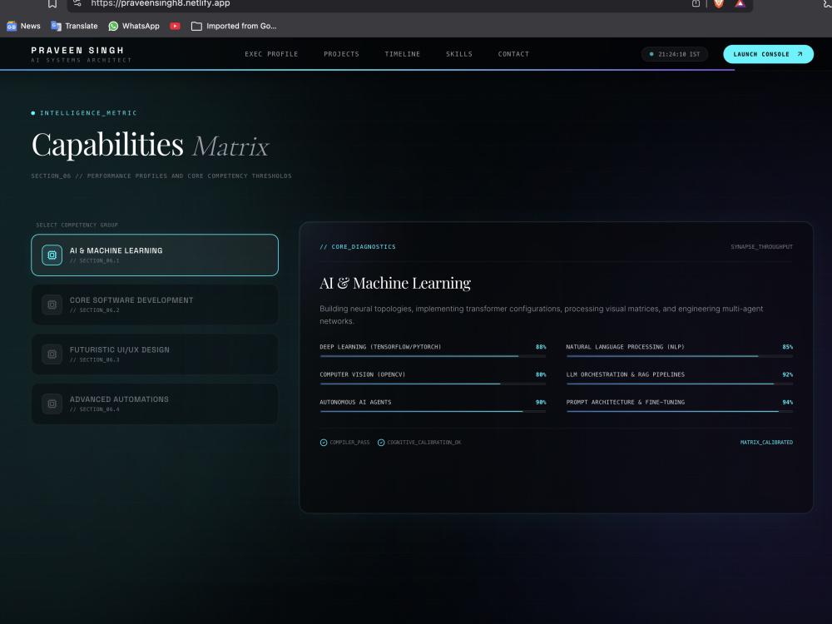The image size is (832, 624).
Task: Click the Capabilities Matrix heading
Action: [x=151, y=145]
